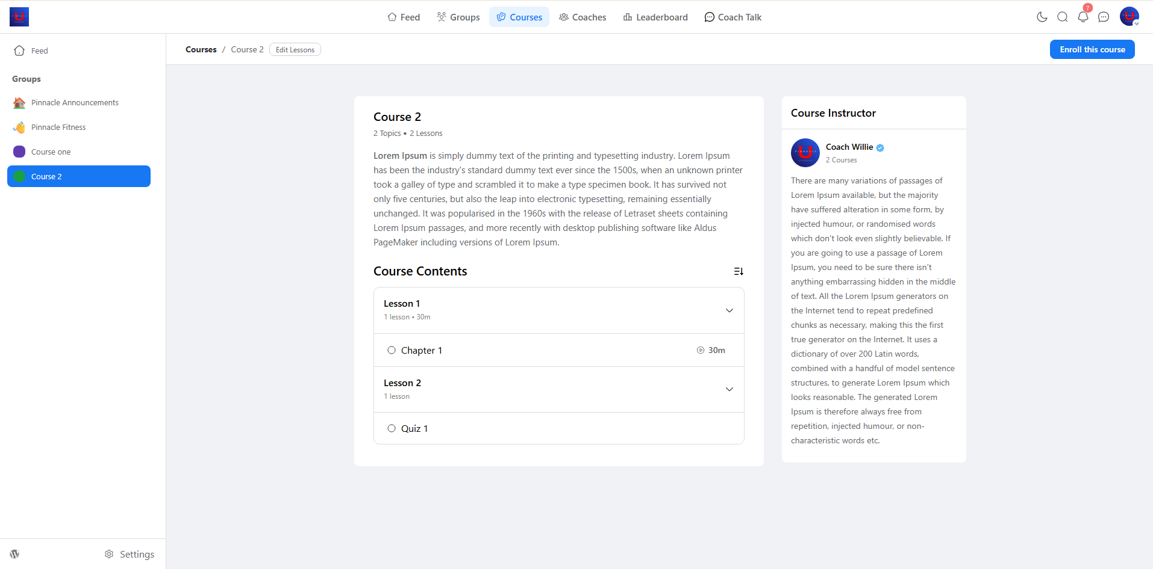Switch to Groups navigation tab
1153x569 pixels.
coord(458,17)
